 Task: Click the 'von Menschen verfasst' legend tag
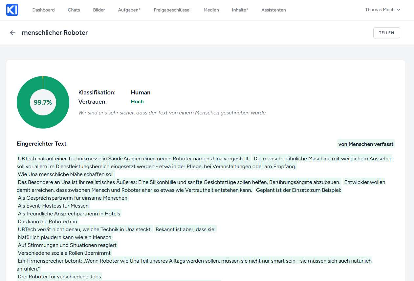366,144
